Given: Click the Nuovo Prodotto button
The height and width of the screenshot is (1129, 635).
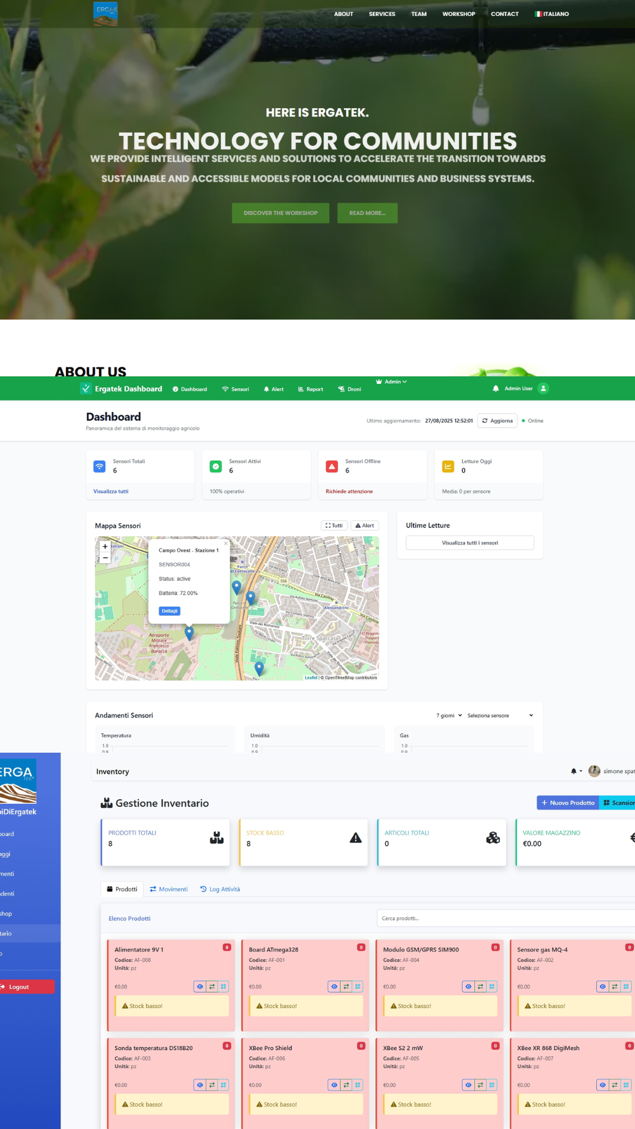Looking at the screenshot, I should pyautogui.click(x=568, y=803).
